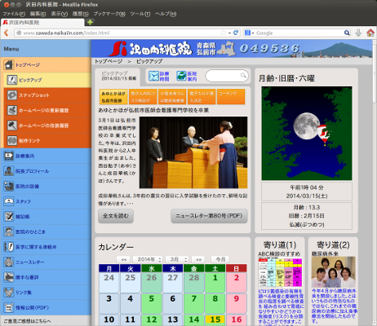Select the 沢田内科医院 browser tab
This screenshot has height=326, width=377.
tap(42, 22)
